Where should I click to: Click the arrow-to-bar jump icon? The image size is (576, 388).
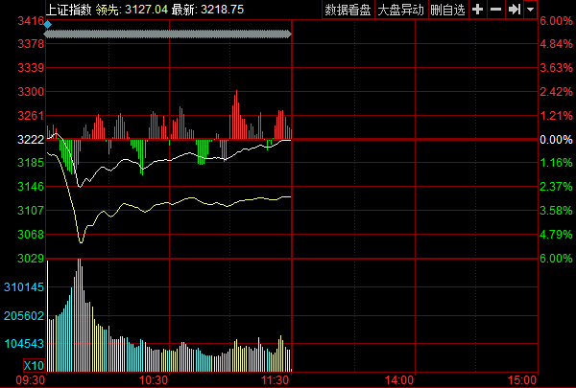coord(515,9)
